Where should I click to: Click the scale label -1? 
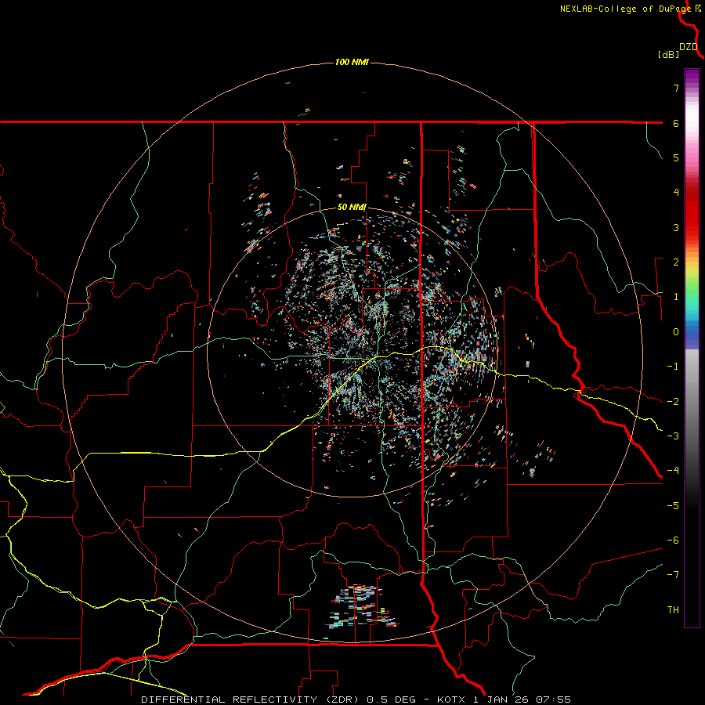pyautogui.click(x=673, y=367)
